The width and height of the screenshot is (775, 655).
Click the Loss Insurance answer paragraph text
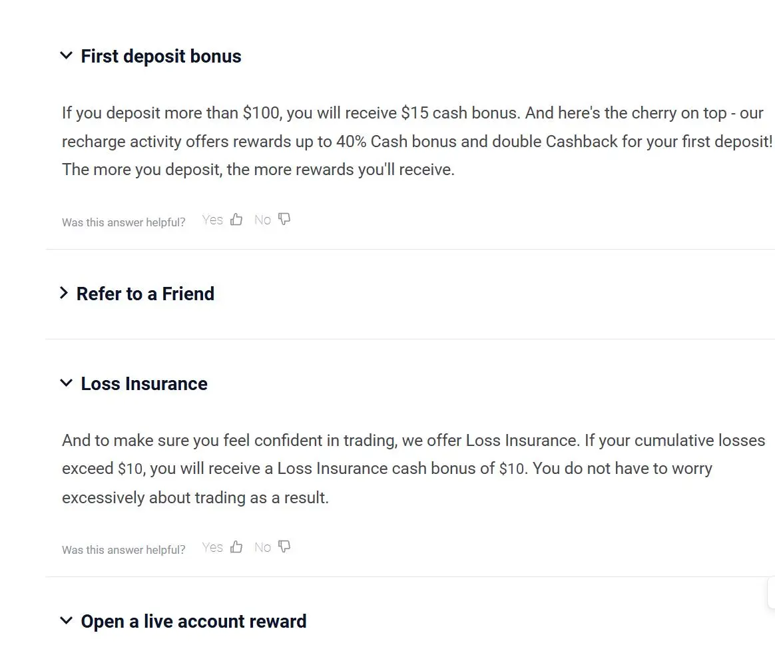click(x=413, y=469)
